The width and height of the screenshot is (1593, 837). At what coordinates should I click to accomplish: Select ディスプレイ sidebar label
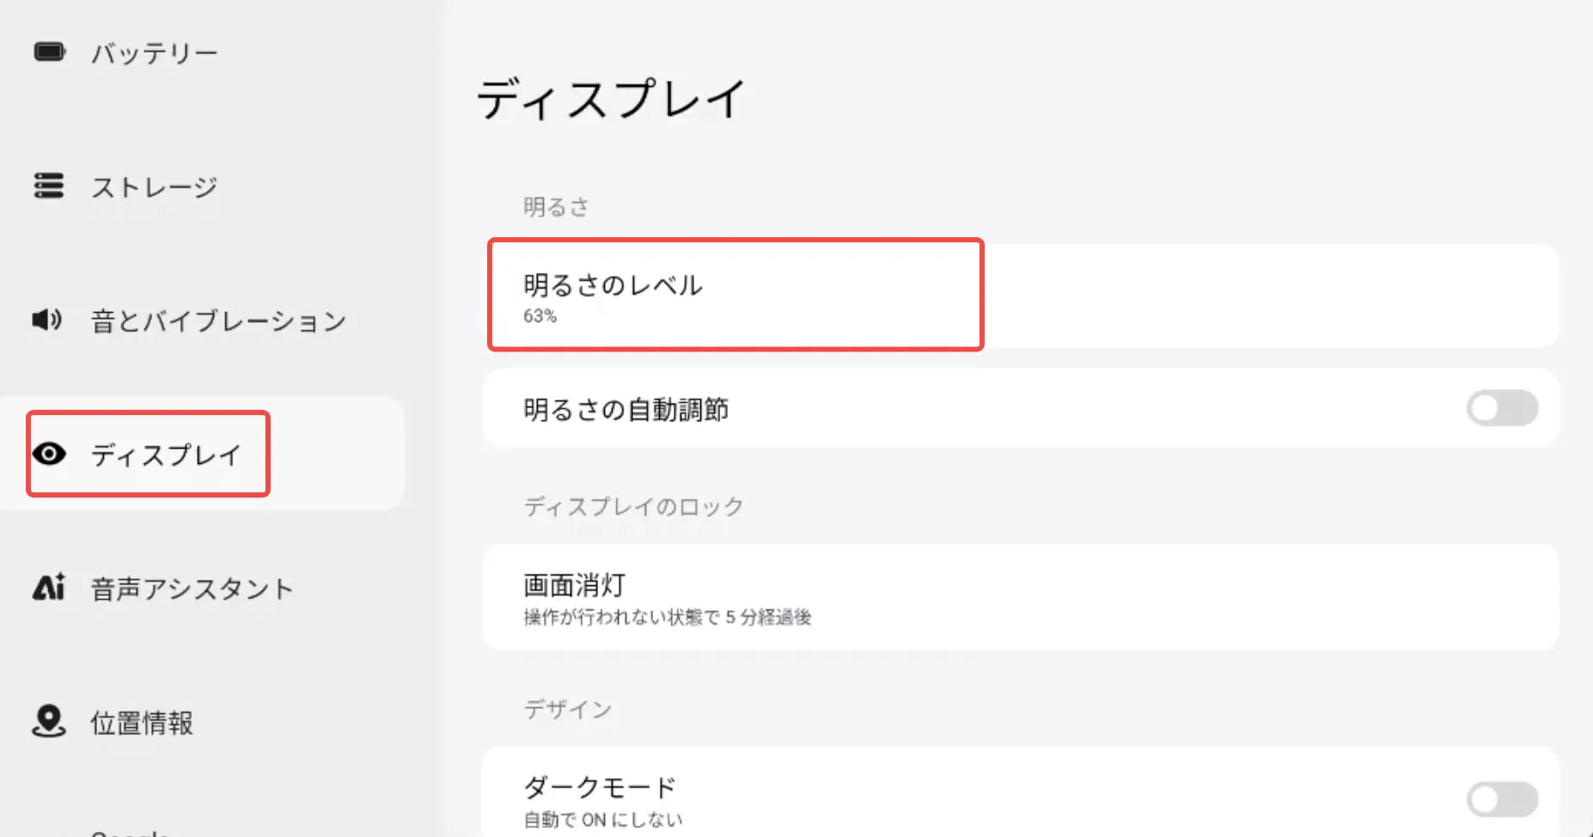166,455
